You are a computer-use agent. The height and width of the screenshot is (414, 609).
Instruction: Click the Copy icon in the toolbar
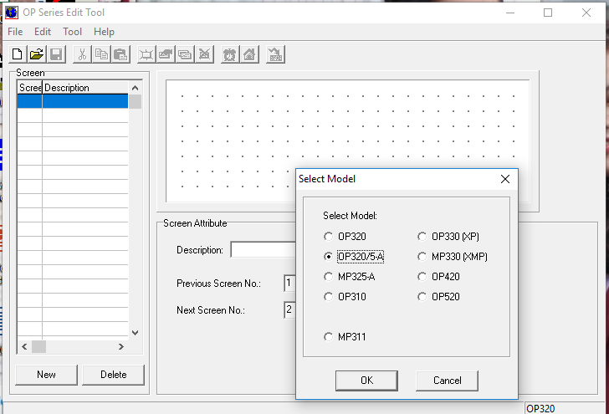pos(101,54)
